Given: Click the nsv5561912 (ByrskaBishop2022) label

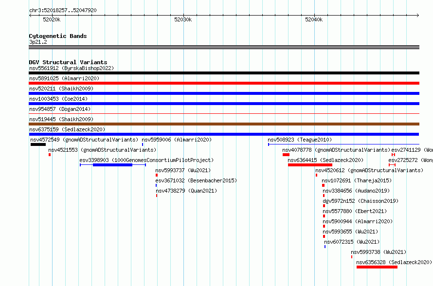Looking at the screenshot, I should coord(72,68).
